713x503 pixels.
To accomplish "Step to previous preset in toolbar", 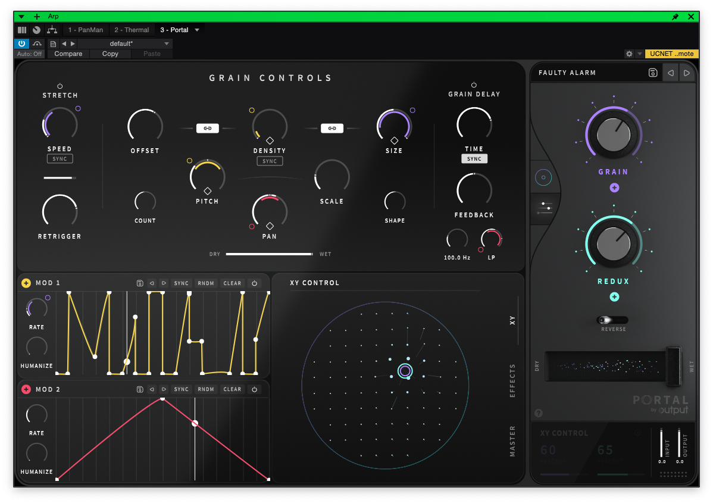I will pos(64,43).
